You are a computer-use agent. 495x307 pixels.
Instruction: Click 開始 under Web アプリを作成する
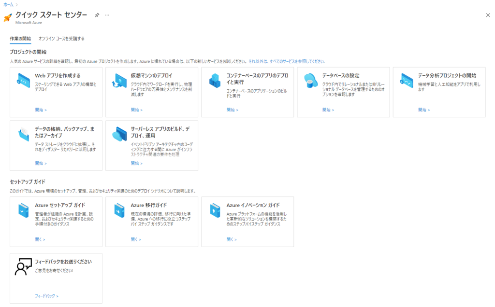(x=41, y=110)
